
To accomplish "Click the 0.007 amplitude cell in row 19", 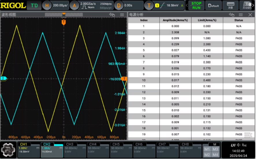I will pos(175,134).
